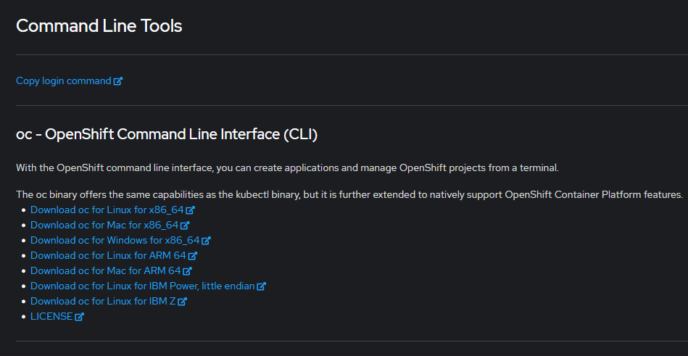The width and height of the screenshot is (688, 356).
Task: Download oc for Linux for ARM 64
Action: pyautogui.click(x=108, y=255)
